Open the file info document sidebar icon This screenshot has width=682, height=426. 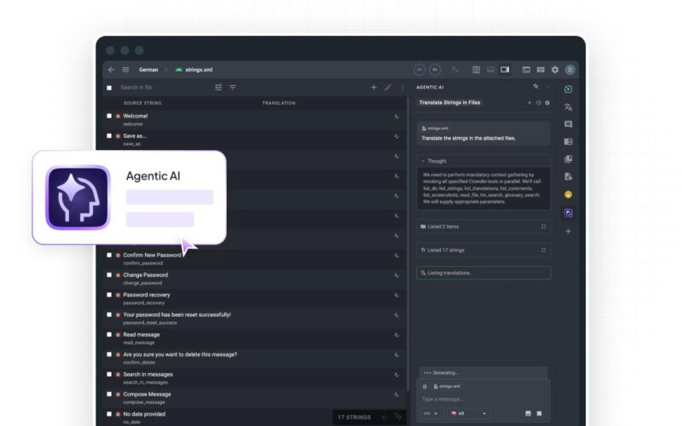point(568,176)
